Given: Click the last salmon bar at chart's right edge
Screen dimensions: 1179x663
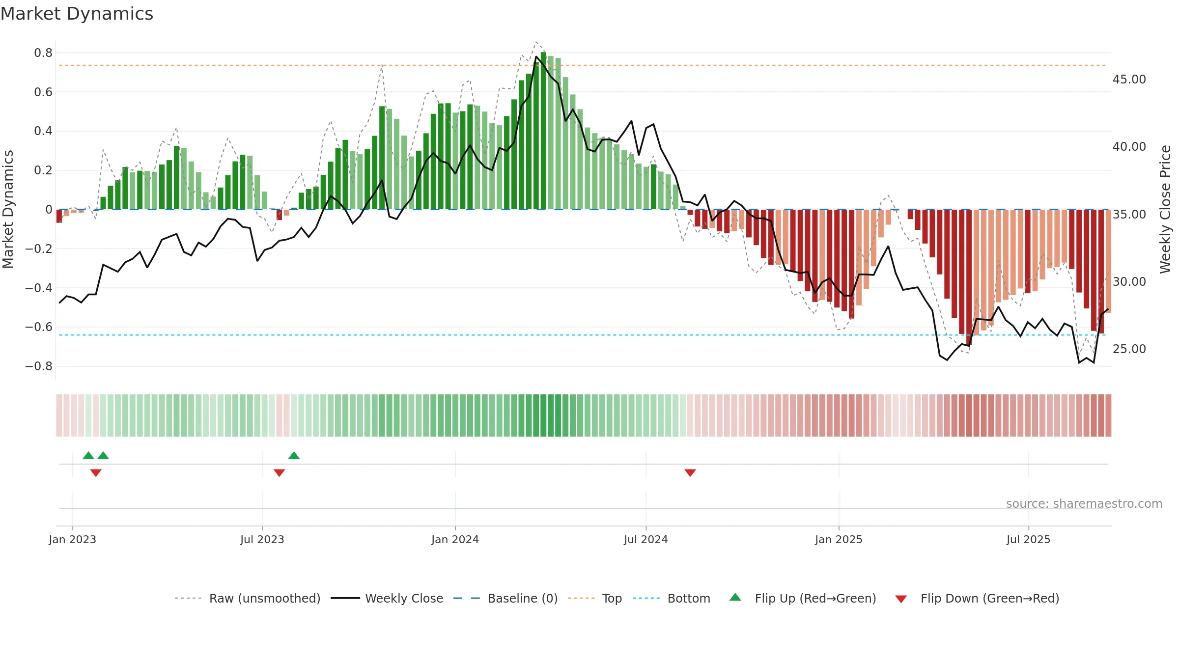Looking at the screenshot, I should [x=1108, y=261].
